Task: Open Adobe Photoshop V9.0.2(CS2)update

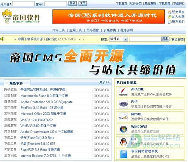Action: (47, 102)
